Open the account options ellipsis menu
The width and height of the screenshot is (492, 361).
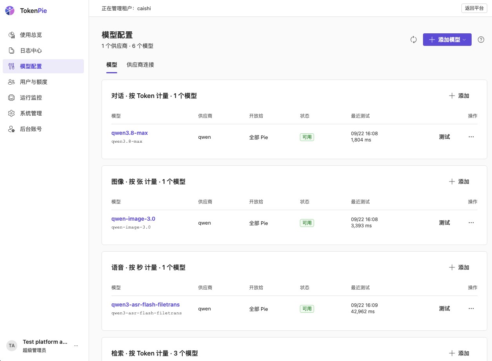76,345
